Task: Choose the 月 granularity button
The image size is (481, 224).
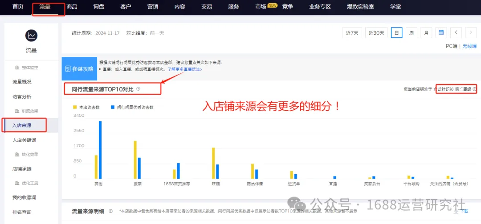Action: pyautogui.click(x=426, y=33)
